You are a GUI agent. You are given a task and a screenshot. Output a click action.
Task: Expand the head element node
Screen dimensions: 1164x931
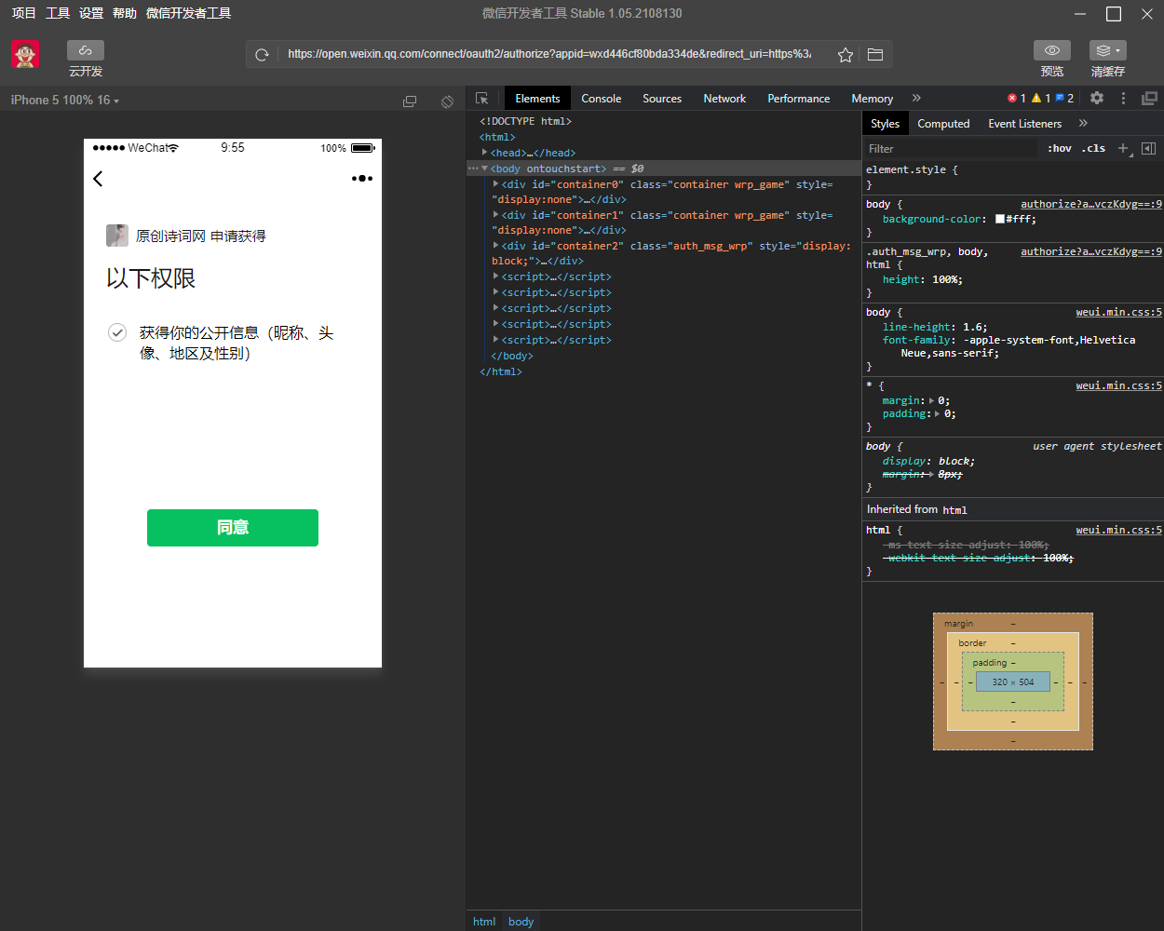(x=485, y=152)
